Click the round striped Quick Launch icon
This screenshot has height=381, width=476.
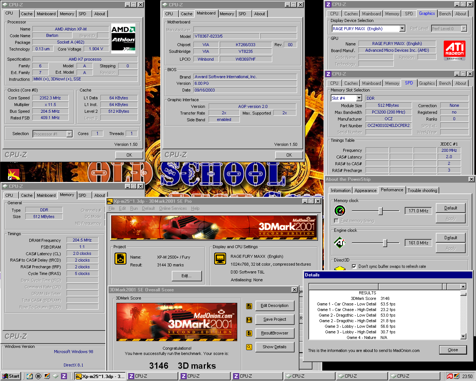38,376
